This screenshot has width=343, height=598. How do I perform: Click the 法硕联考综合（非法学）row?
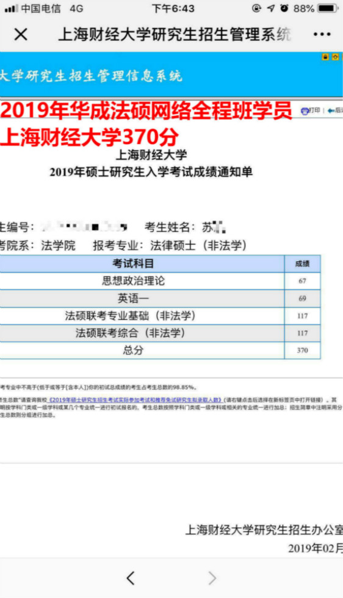tap(160, 333)
